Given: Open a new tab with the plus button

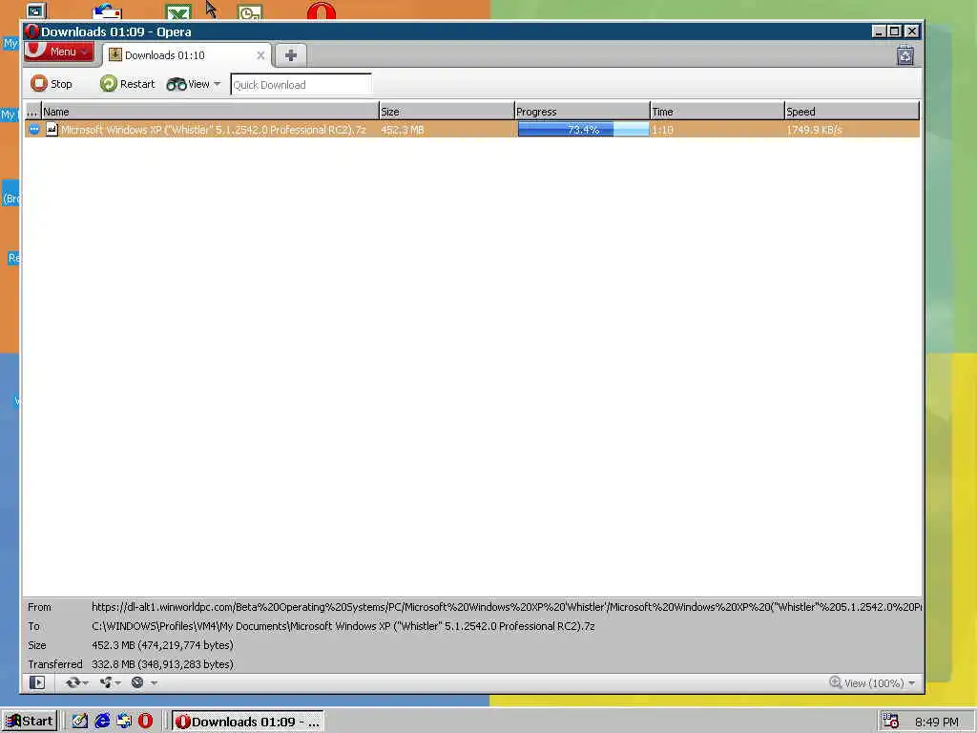Looking at the screenshot, I should point(290,55).
